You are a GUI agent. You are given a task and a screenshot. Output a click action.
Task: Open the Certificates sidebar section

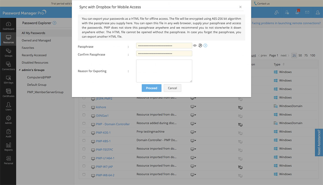click(8, 93)
